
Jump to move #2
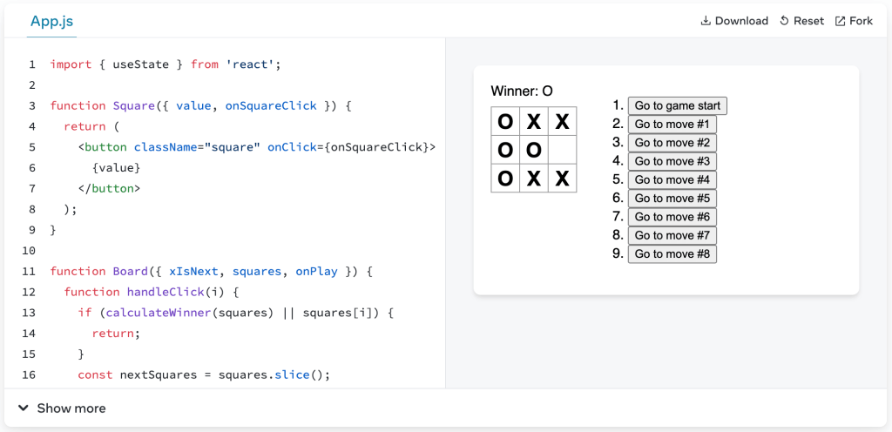tap(672, 143)
